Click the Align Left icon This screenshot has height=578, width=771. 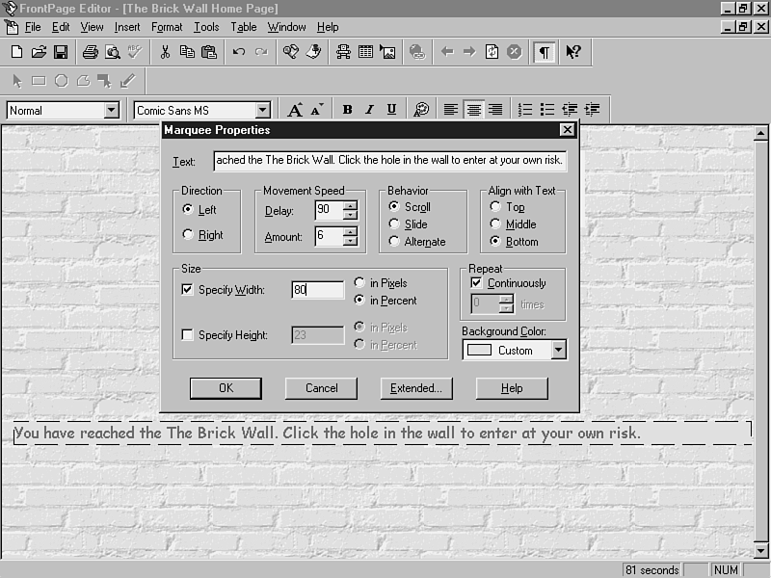[x=451, y=110]
